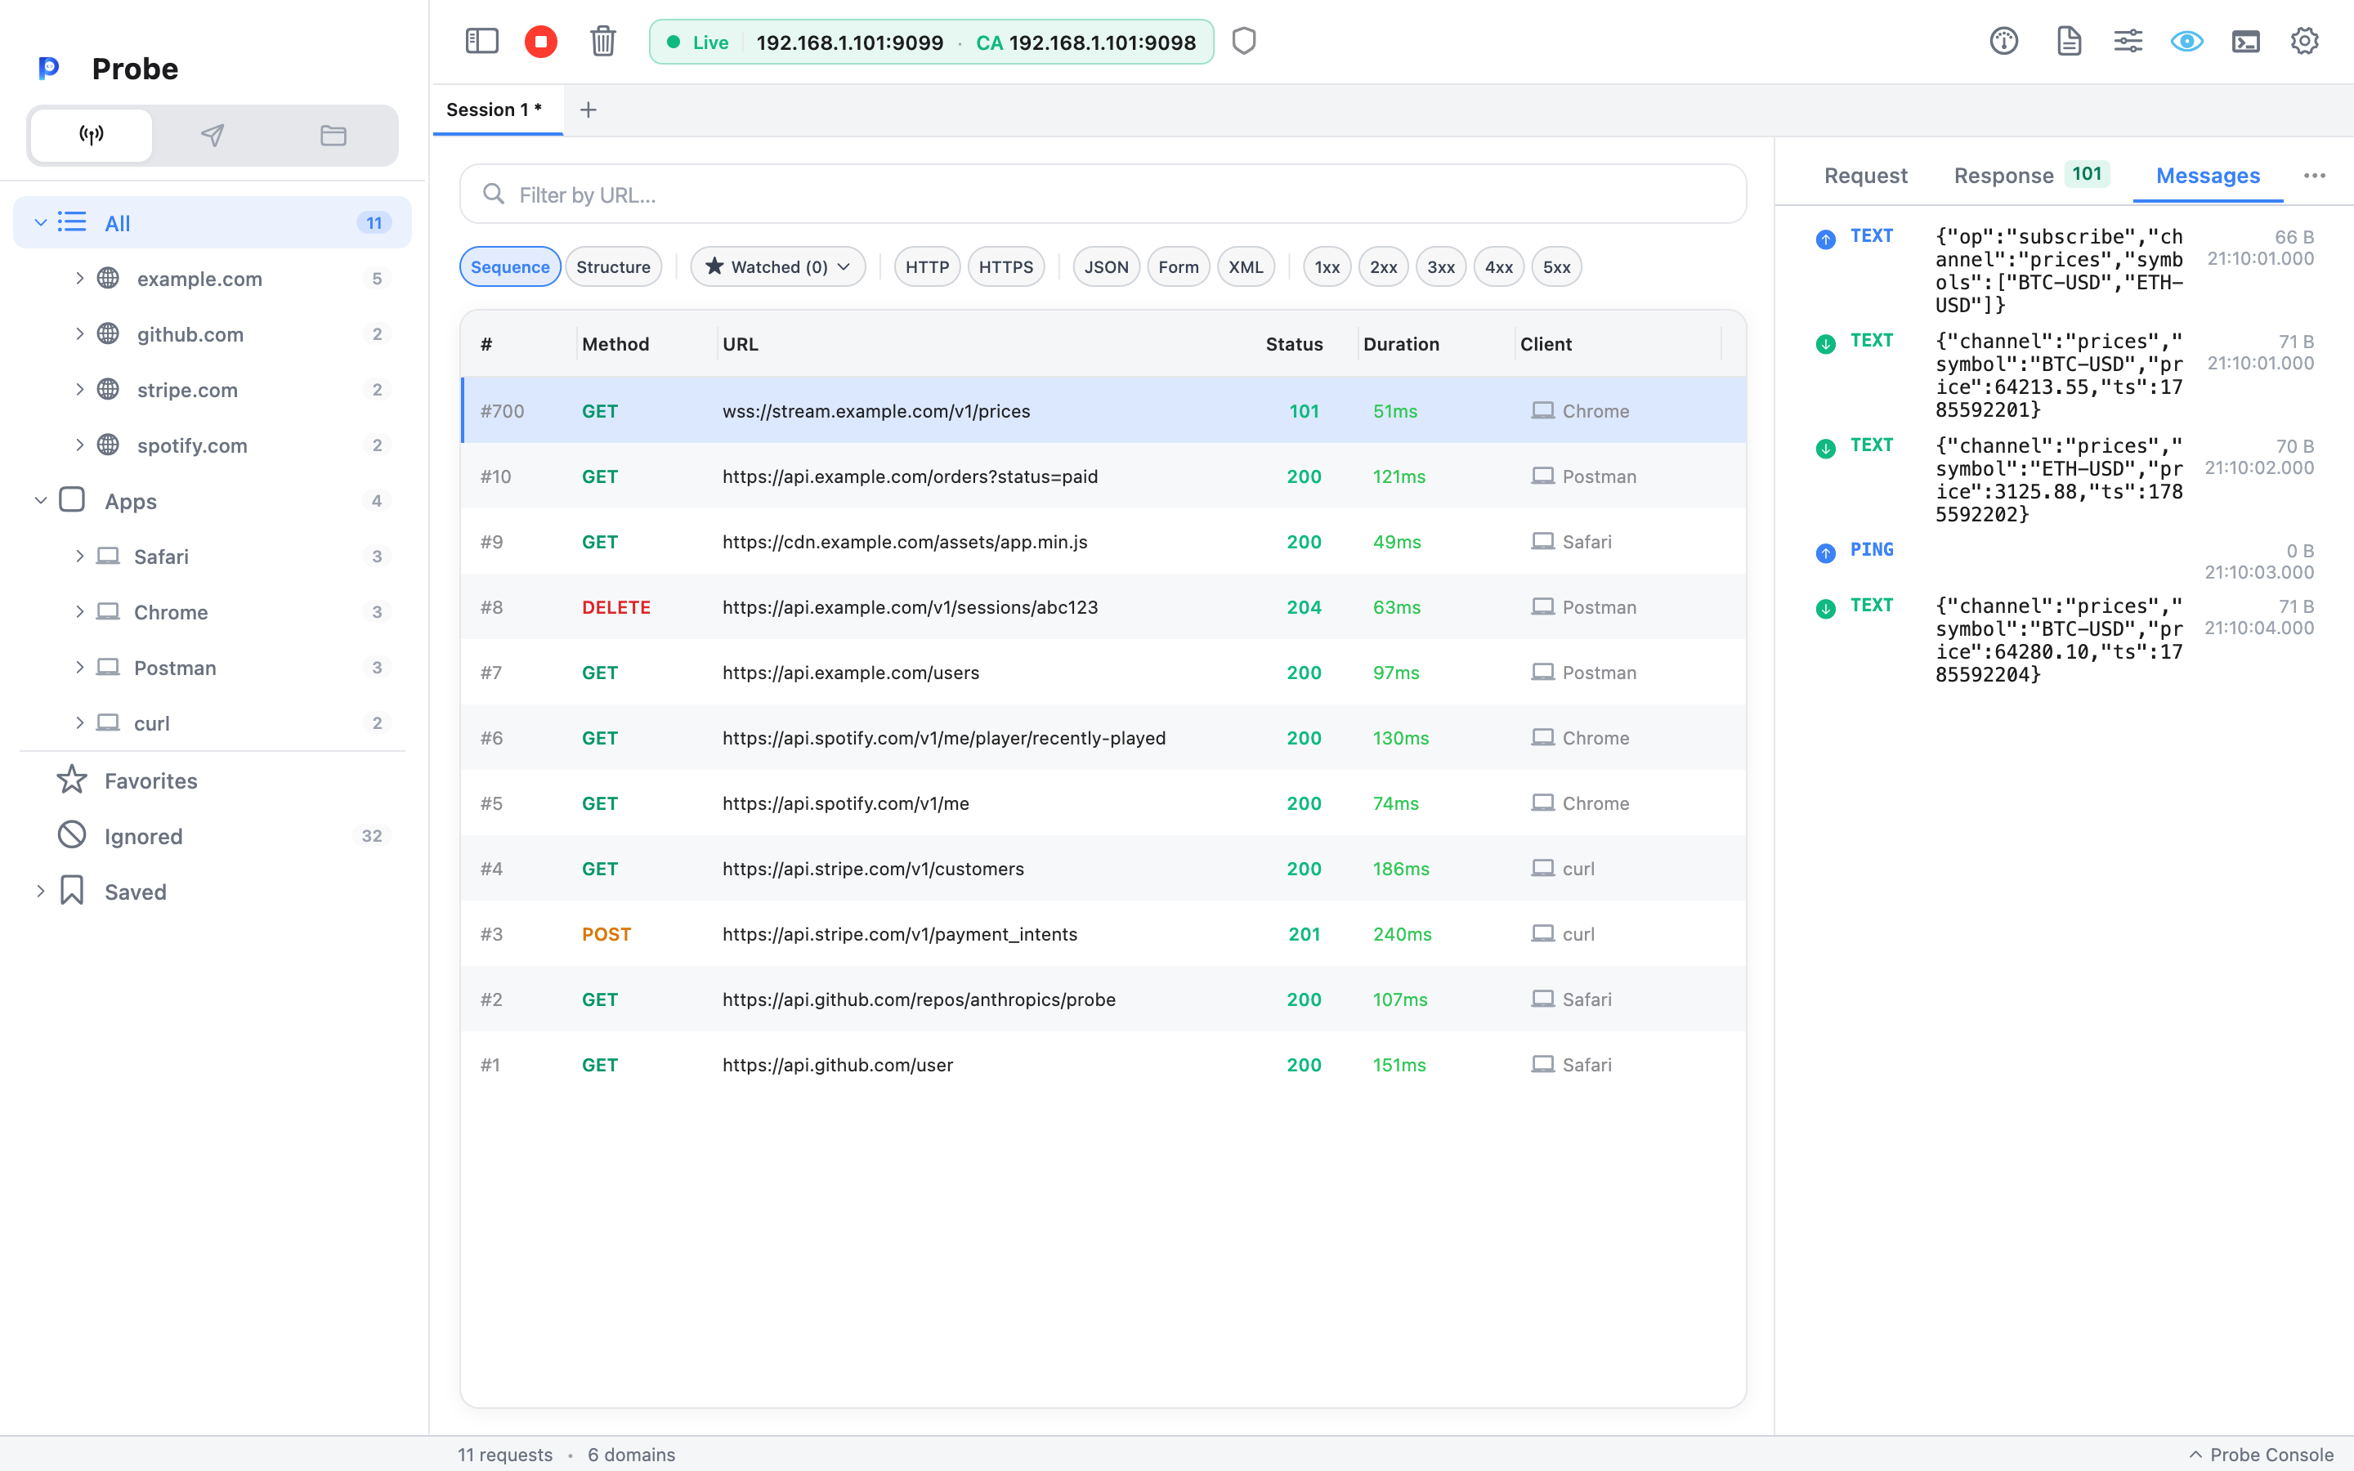Expand the Chrome app chevron

click(x=80, y=612)
